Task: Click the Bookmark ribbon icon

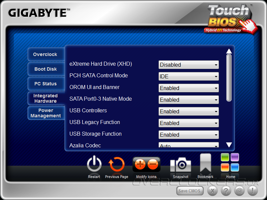Action: click(x=206, y=163)
